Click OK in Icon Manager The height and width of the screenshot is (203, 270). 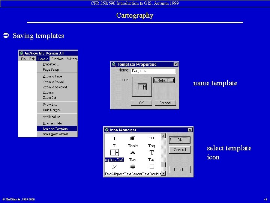coord(180,140)
